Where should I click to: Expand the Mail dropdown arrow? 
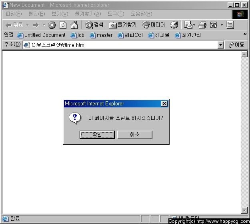[x=194, y=25]
